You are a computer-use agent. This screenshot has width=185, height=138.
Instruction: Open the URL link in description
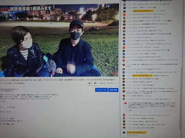40,99
